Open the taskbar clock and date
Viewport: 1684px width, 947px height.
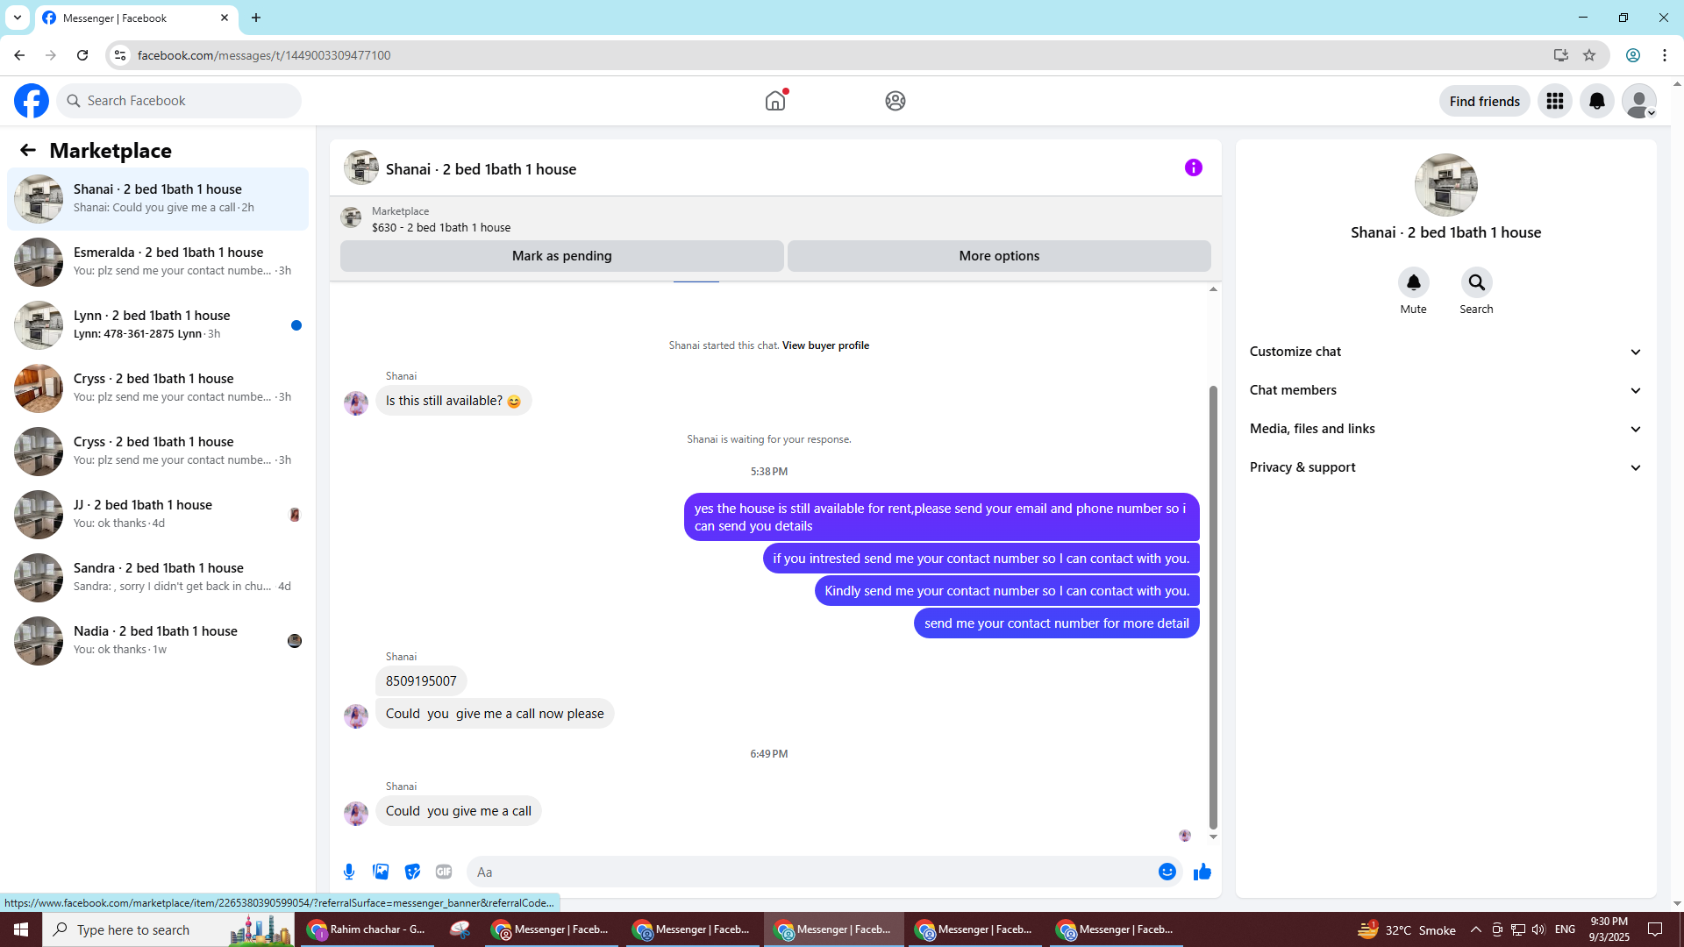1609,929
